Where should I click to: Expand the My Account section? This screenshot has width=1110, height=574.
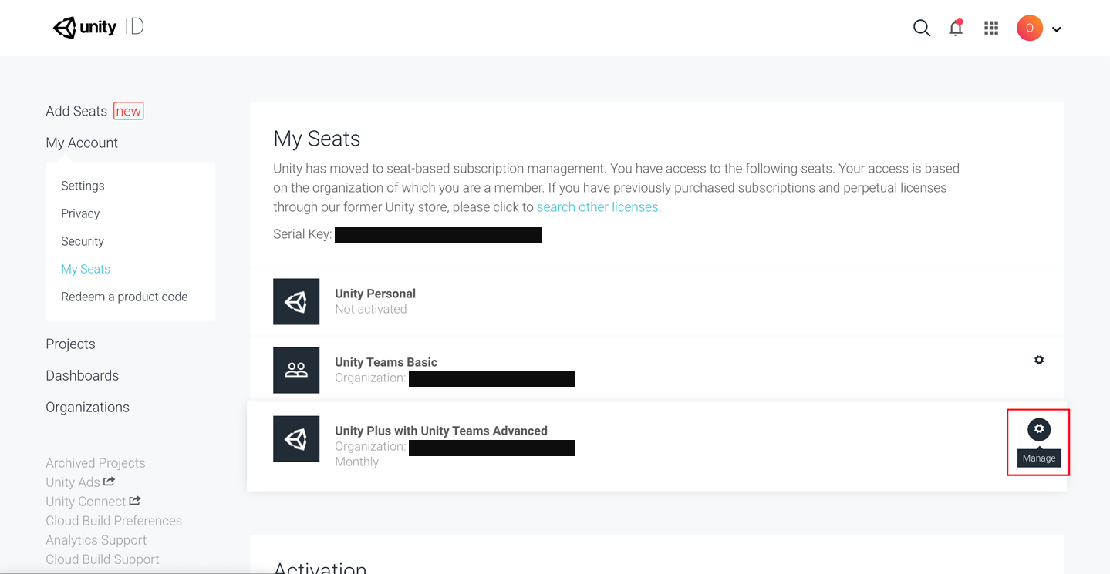tap(82, 143)
